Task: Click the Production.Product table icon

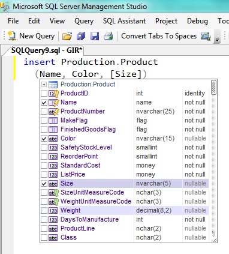Action: pos(53,85)
